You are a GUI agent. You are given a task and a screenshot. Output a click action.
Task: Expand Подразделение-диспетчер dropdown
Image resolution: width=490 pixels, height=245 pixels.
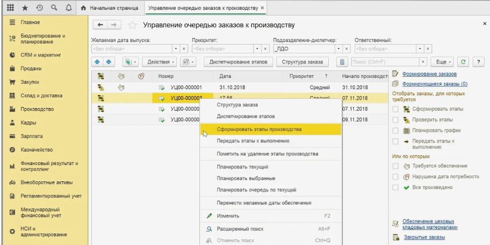click(339, 49)
